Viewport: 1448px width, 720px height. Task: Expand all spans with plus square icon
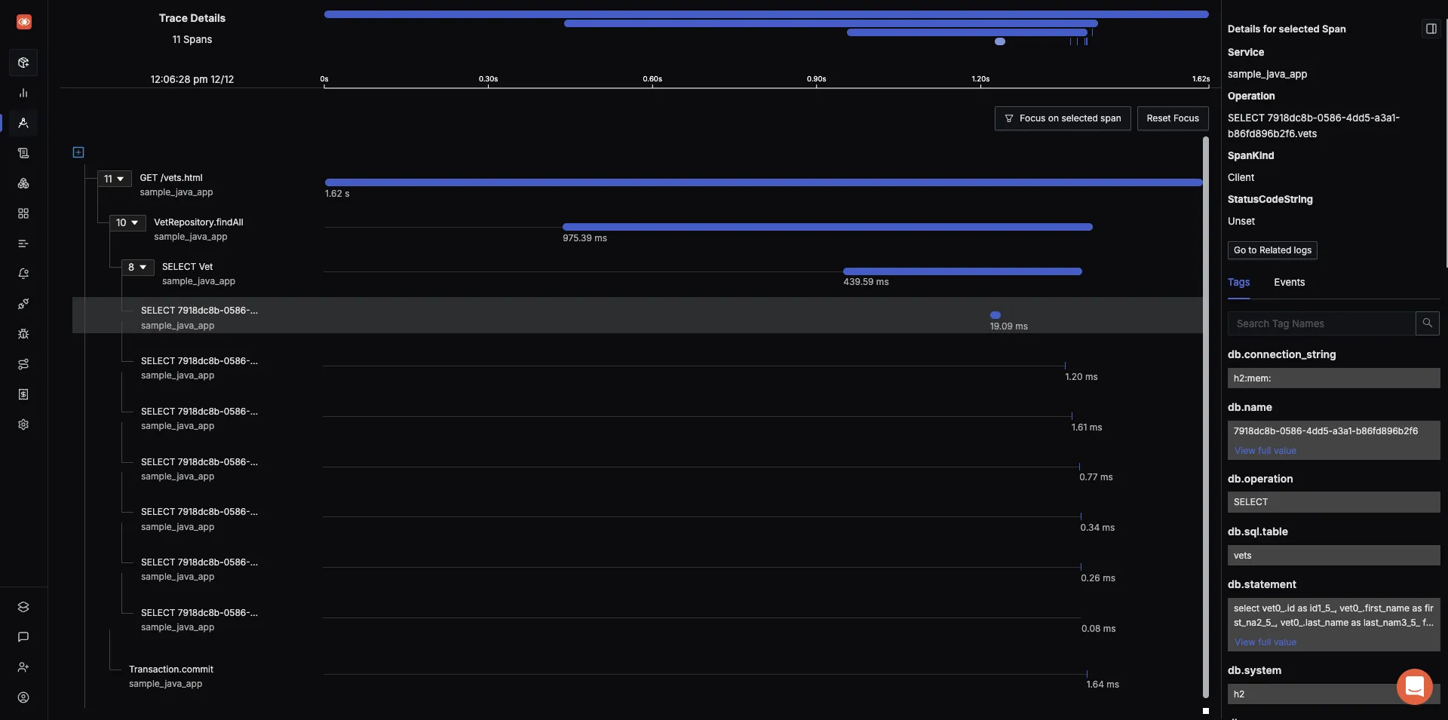(x=78, y=152)
